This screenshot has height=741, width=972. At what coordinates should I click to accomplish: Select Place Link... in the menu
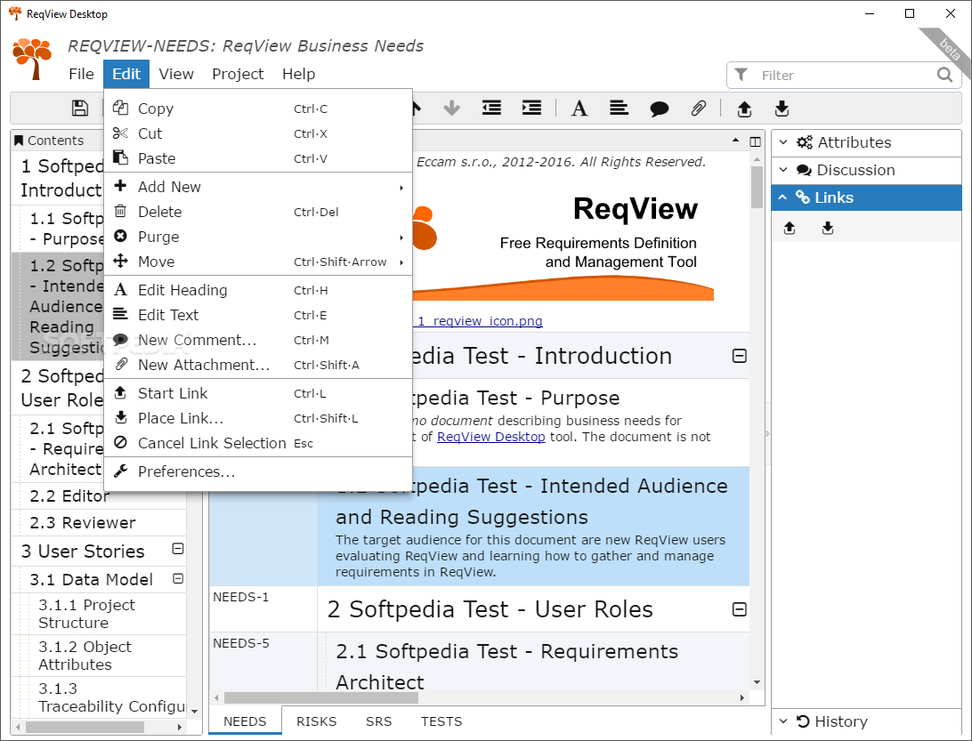pyautogui.click(x=258, y=418)
